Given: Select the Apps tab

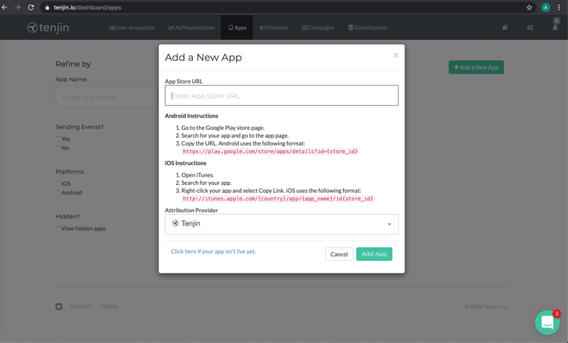Looking at the screenshot, I should coord(237,27).
